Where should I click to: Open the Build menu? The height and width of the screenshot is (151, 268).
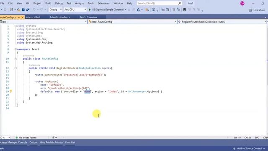pyautogui.click(x=48, y=3)
